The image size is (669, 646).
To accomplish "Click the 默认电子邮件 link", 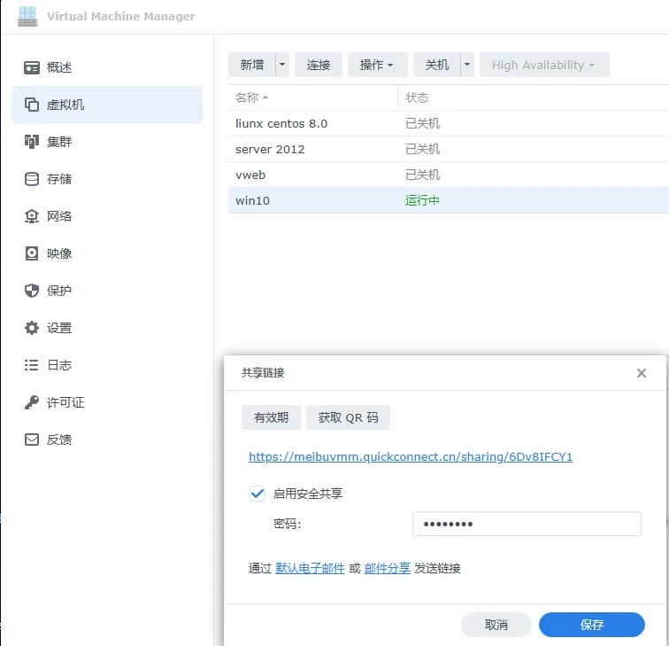I will (x=310, y=568).
